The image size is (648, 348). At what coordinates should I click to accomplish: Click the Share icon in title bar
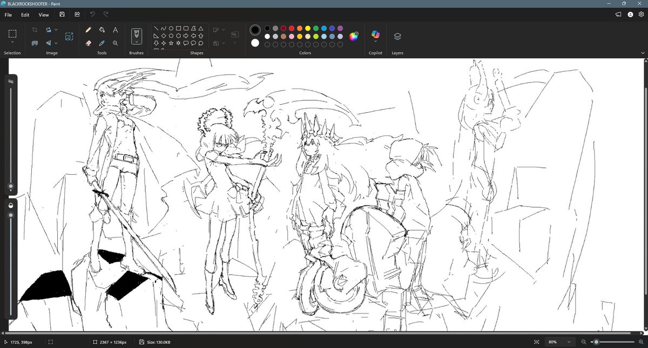[x=77, y=15]
